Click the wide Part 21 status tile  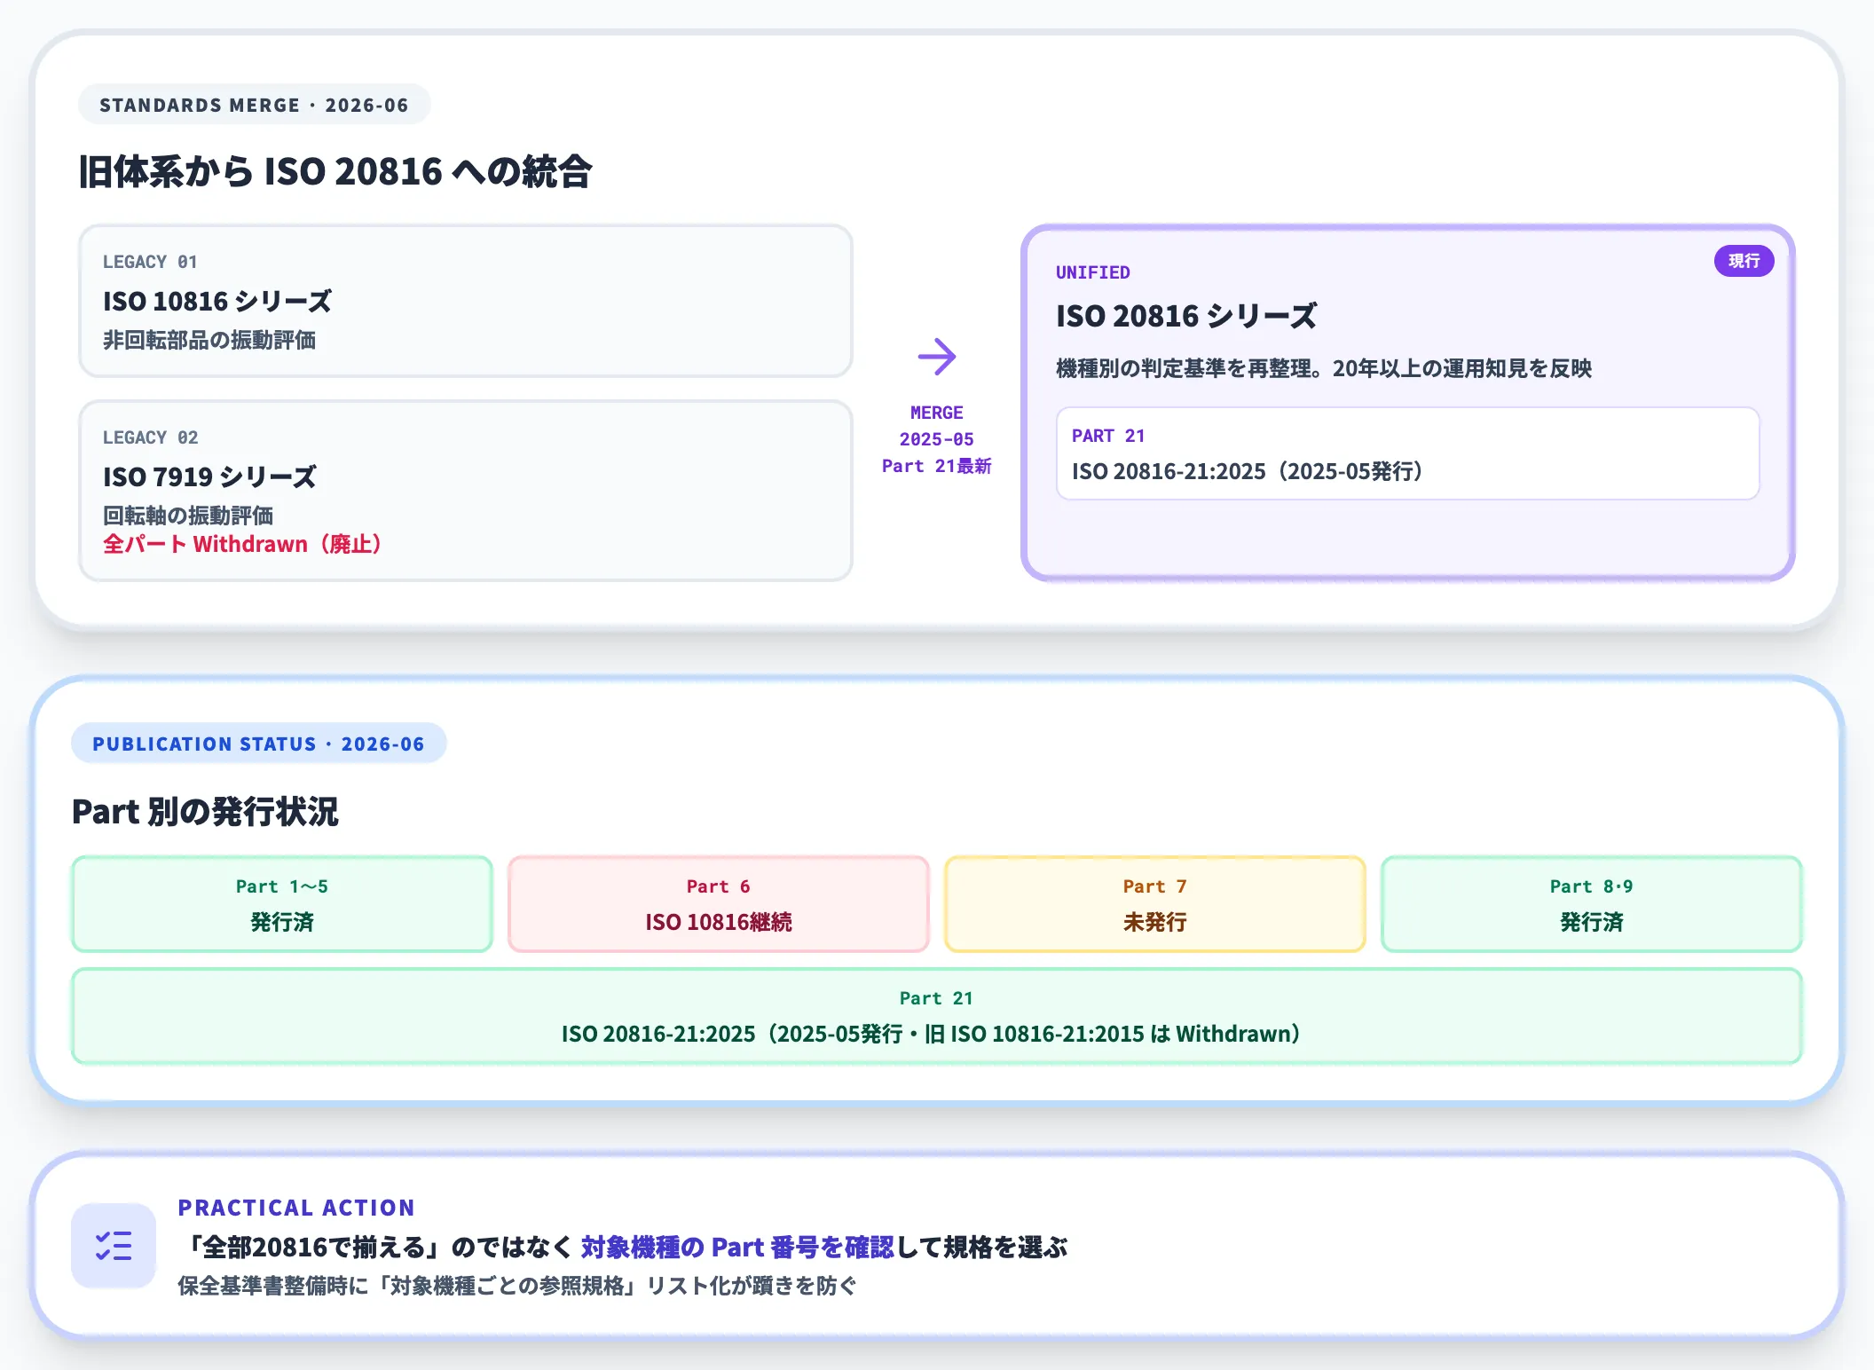coord(937,1016)
